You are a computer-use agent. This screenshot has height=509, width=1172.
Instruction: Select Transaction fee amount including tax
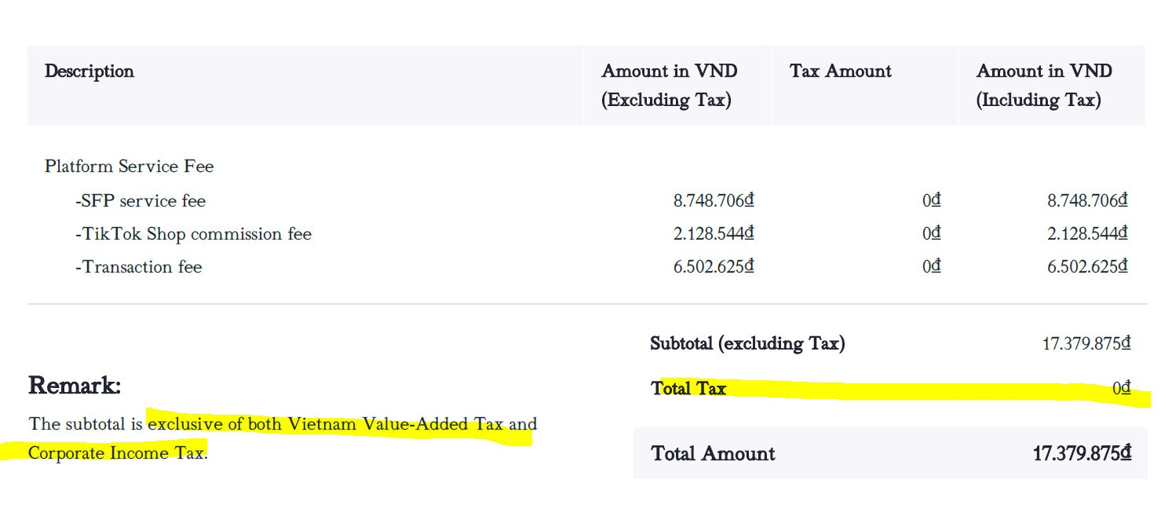coord(1086,267)
